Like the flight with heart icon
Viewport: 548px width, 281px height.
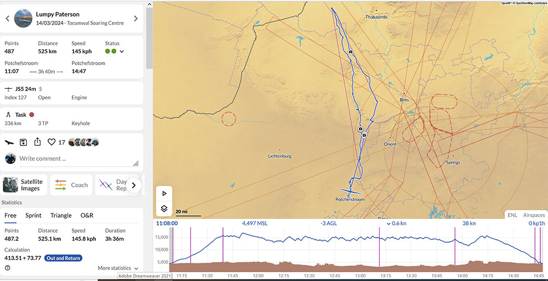coord(52,142)
